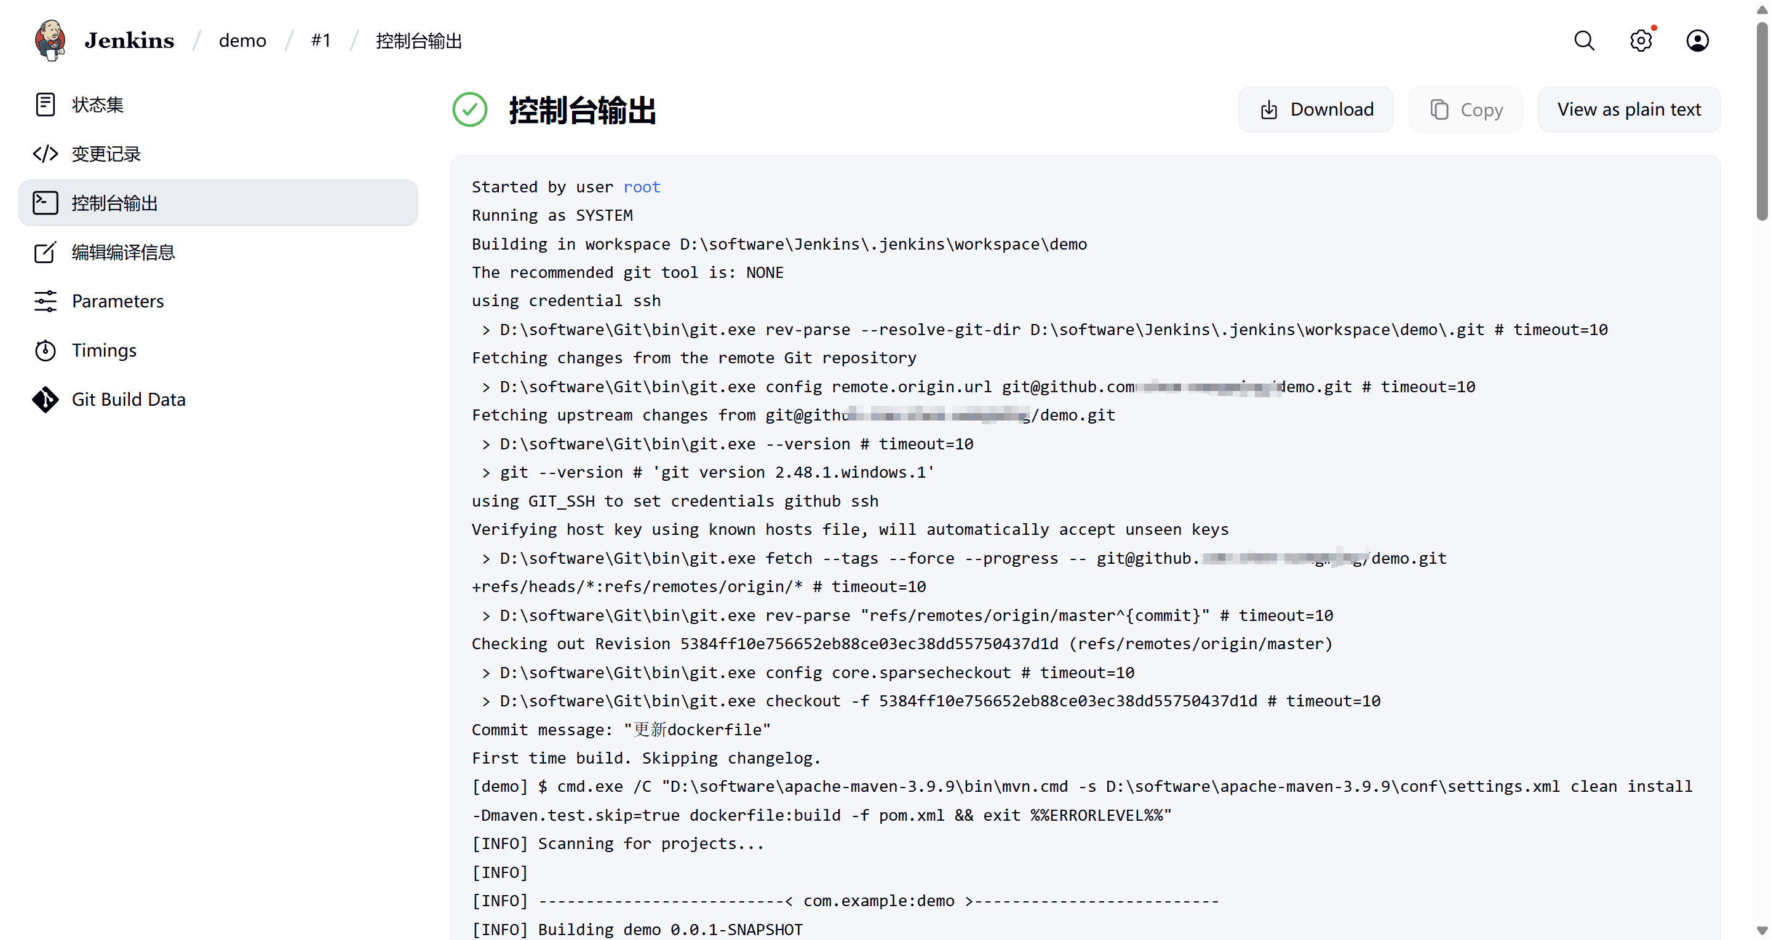
Task: Click the Parameters sliders icon
Action: click(x=46, y=301)
